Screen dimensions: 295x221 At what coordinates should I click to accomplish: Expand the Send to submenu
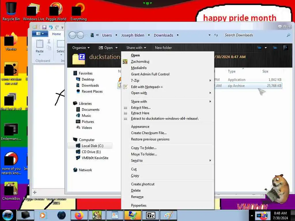tap(167, 161)
